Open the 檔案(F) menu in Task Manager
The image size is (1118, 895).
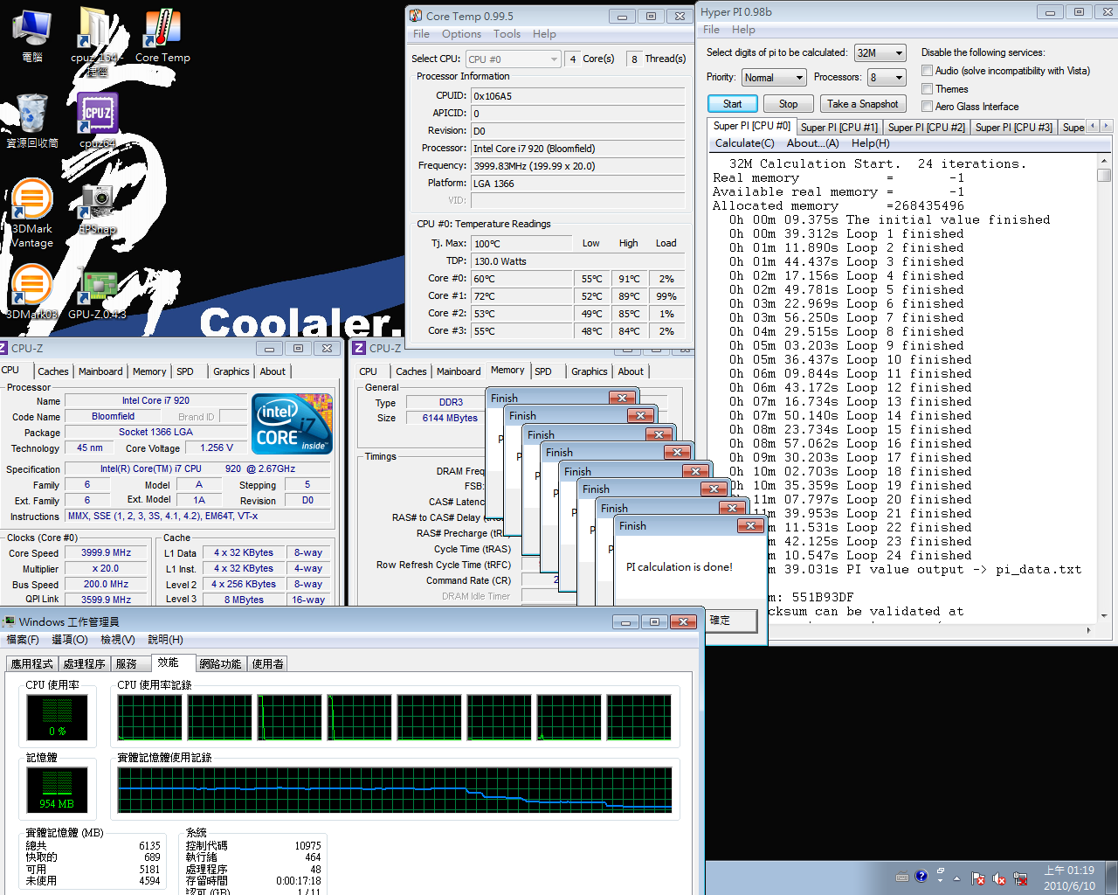point(23,640)
